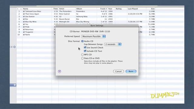Uncheck the Zoo Station song checkbox
This screenshot has height=109, width=194.
(x=24, y=17)
